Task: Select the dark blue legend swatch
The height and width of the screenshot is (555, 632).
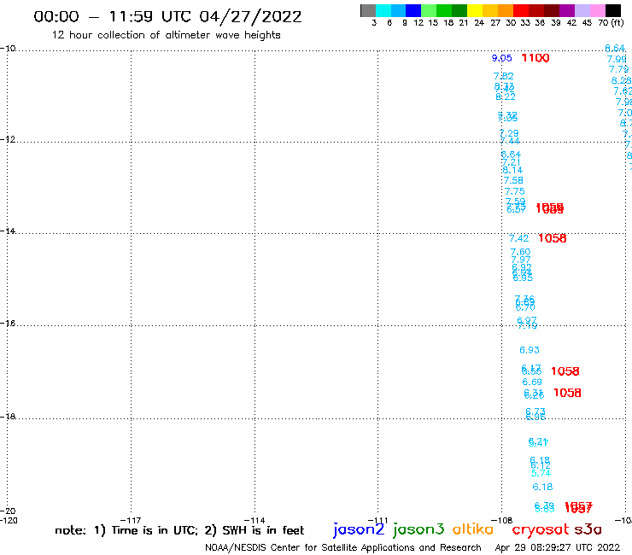Action: coord(413,10)
